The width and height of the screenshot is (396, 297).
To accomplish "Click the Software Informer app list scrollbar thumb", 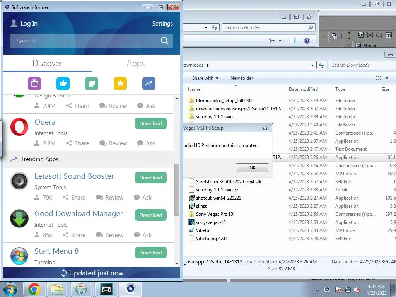I will pos(177,189).
